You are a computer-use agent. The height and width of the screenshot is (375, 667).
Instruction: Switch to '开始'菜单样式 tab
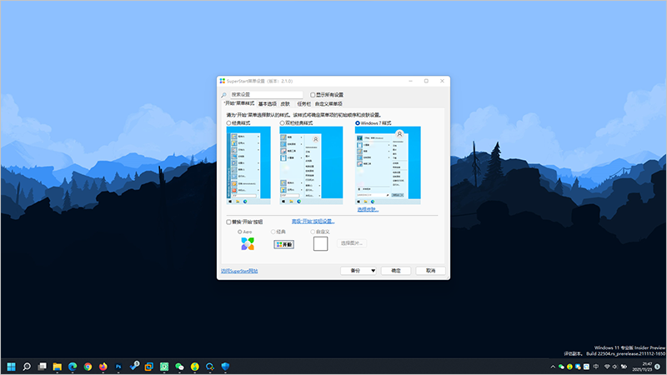(x=238, y=103)
